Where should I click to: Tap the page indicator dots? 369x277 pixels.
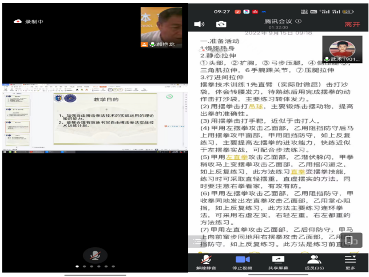[93, 266]
